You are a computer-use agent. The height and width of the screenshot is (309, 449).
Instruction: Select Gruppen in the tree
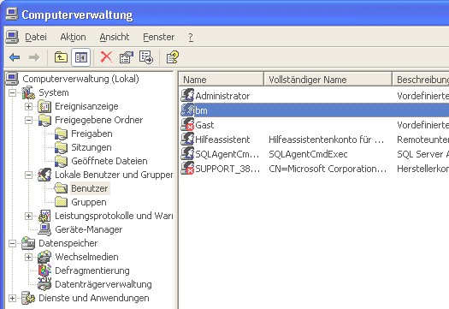[x=89, y=202]
